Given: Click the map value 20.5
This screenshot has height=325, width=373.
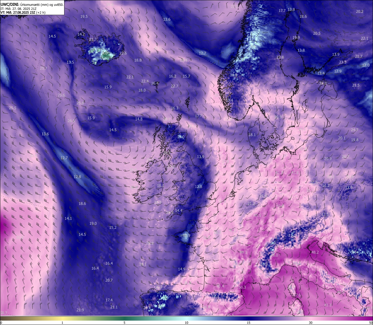Looking at the screenshot, I should (x=317, y=34).
